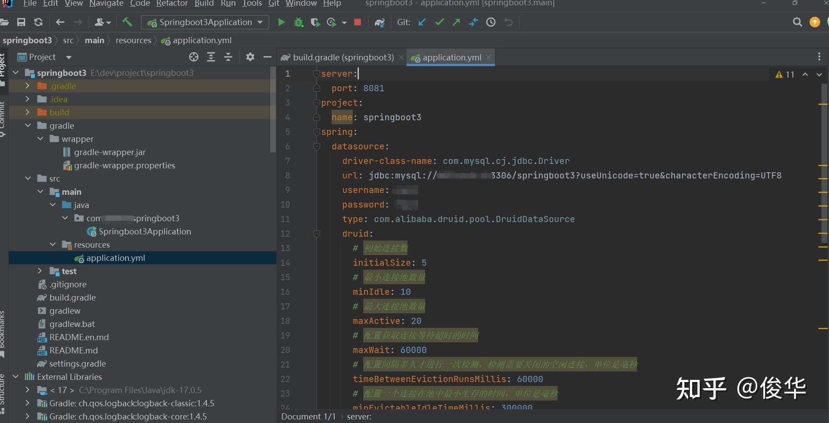Stop the running process with red square
829x423 pixels.
coord(358,22)
